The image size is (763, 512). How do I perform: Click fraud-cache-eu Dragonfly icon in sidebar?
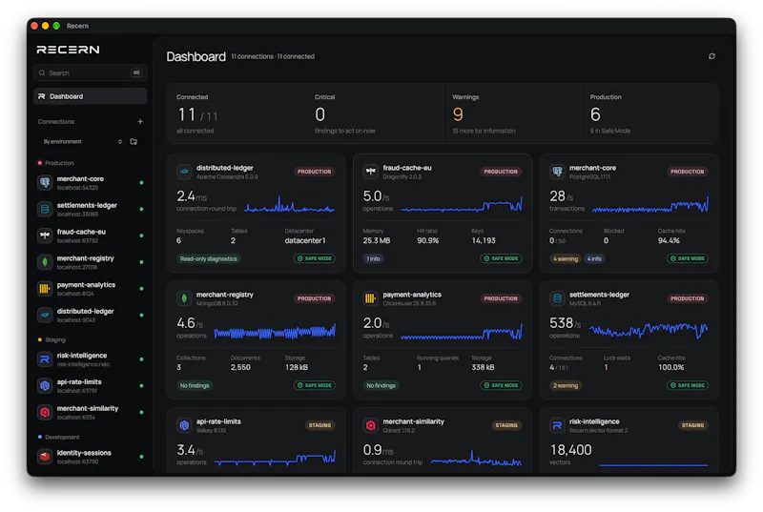pyautogui.click(x=45, y=236)
